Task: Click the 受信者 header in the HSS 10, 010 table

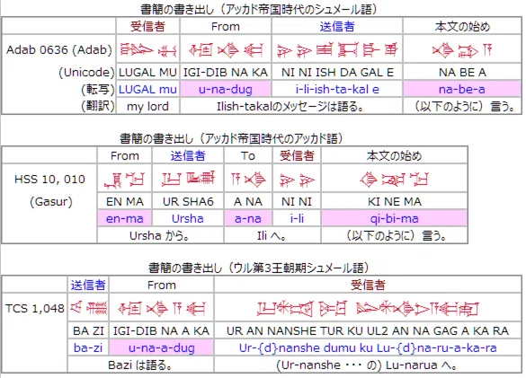Action: click(297, 155)
